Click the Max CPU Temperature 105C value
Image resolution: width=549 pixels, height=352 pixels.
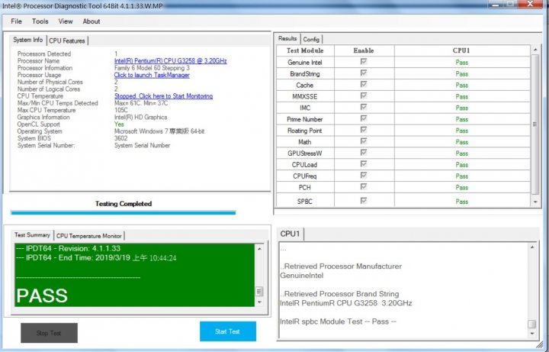(121, 110)
